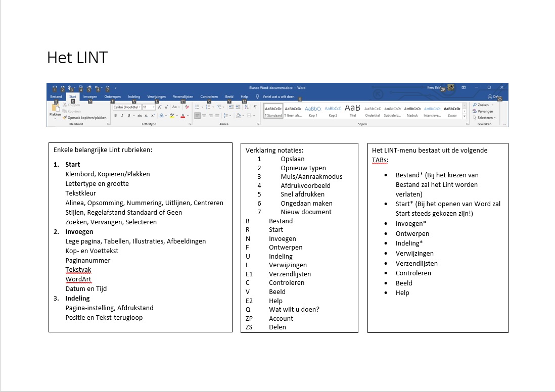The width and height of the screenshot is (555, 392).
Task: Toggle Italic formatting in Lettertype group
Action: click(122, 116)
